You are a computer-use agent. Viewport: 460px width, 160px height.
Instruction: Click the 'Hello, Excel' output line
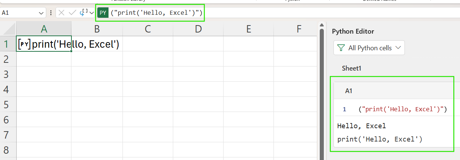pos(362,126)
